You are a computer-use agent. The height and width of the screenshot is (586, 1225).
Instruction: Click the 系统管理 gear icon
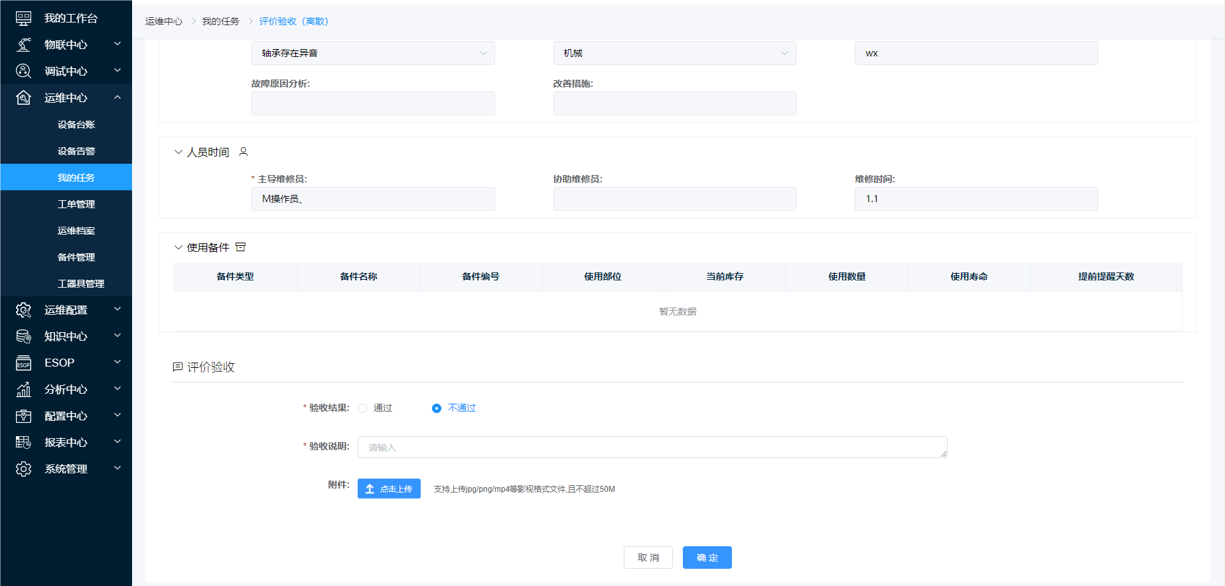pyautogui.click(x=23, y=469)
